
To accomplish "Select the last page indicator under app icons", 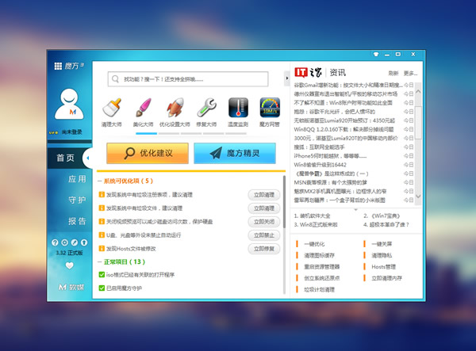I will [x=236, y=133].
